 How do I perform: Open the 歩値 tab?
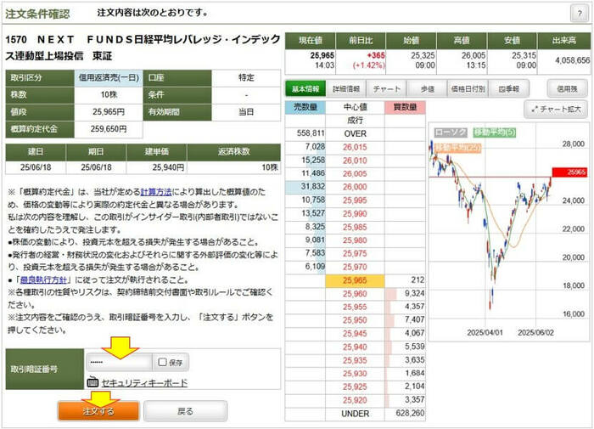point(428,88)
